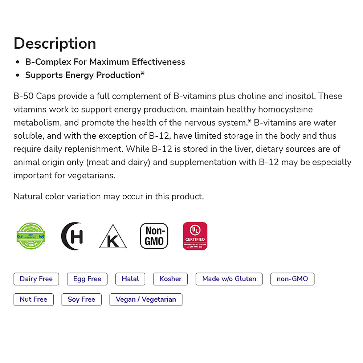Click the Natural color variation note
The height and width of the screenshot is (363, 363).
tap(109, 196)
